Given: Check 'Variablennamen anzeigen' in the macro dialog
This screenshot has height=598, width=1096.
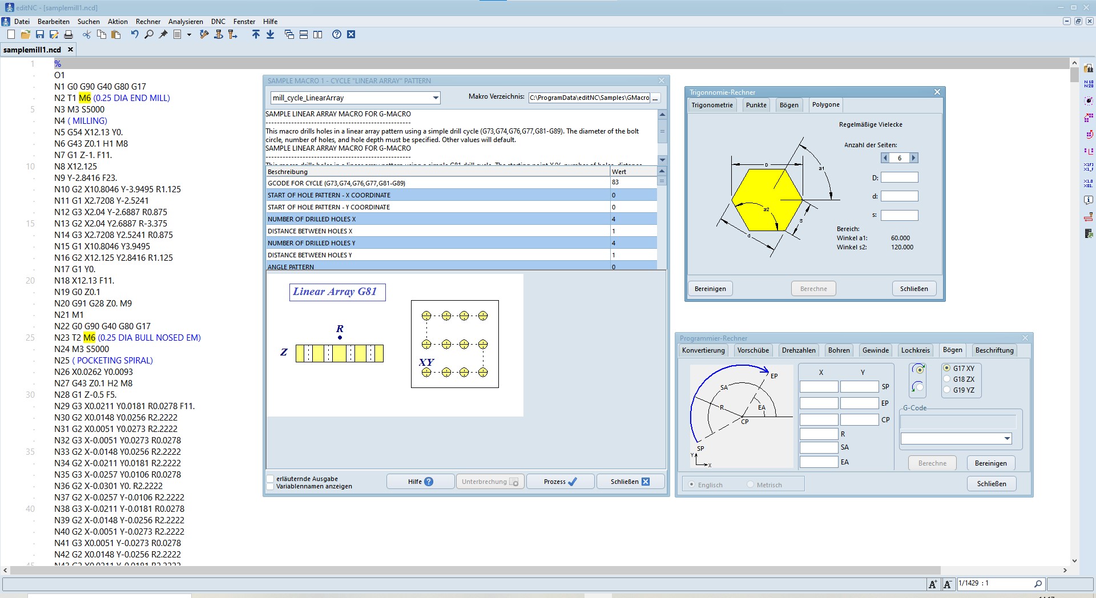Looking at the screenshot, I should 270,487.
